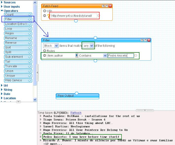Add the Regex operator via its plus icon

tap(29, 33)
